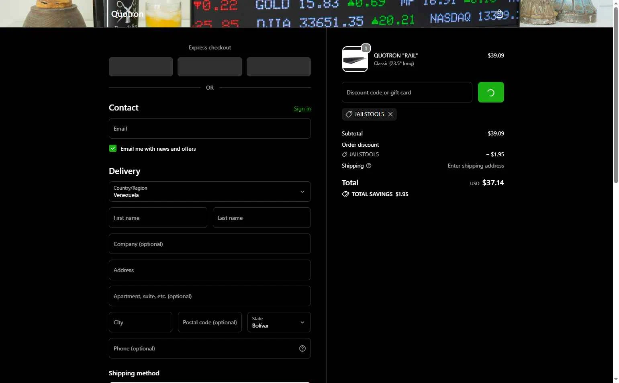Click the discount tag icon in JAILSTOOL5 chip
Screen dimensions: 619x383
[x=349, y=114]
